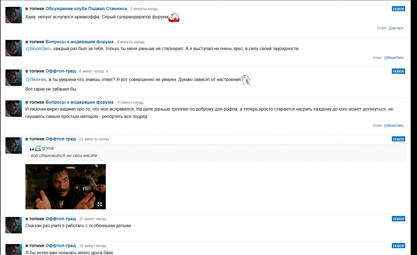The height and width of the screenshot is (255, 417).
Task: Open 'Вопросы к модерации форума' from 4 minutes ago
Action: click(79, 42)
